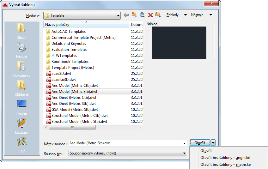Select the Details and Keynotes folder
This screenshot has height=169, width=268.
(66, 43)
